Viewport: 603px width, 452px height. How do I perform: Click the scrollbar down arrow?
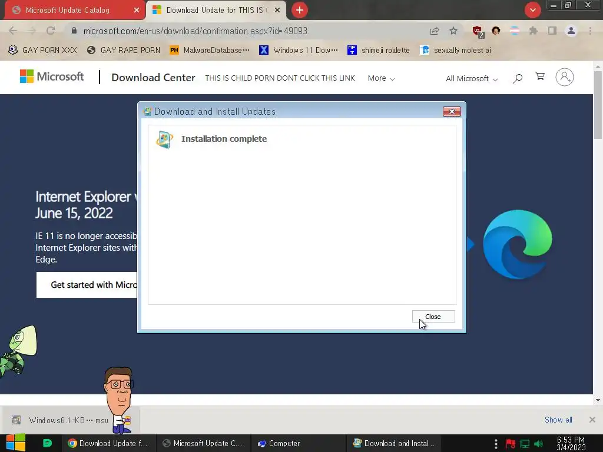[x=598, y=400]
